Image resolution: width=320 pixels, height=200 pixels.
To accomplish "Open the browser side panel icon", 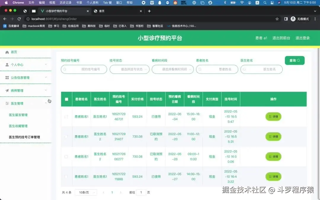I will (x=286, y=19).
